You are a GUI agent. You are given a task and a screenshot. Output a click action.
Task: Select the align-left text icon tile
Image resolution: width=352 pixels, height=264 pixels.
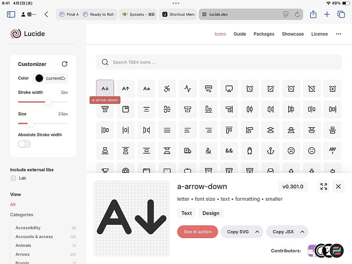pos(188,130)
